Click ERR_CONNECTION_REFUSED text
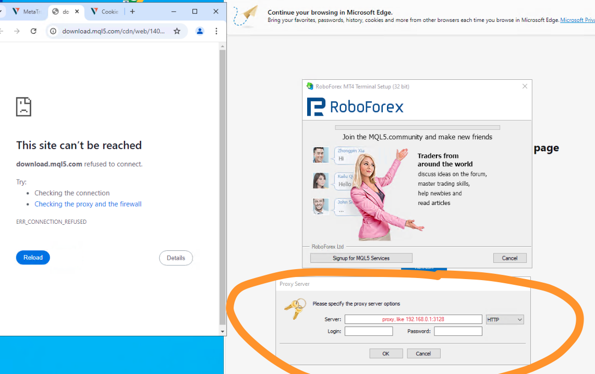595x374 pixels. pyautogui.click(x=51, y=222)
